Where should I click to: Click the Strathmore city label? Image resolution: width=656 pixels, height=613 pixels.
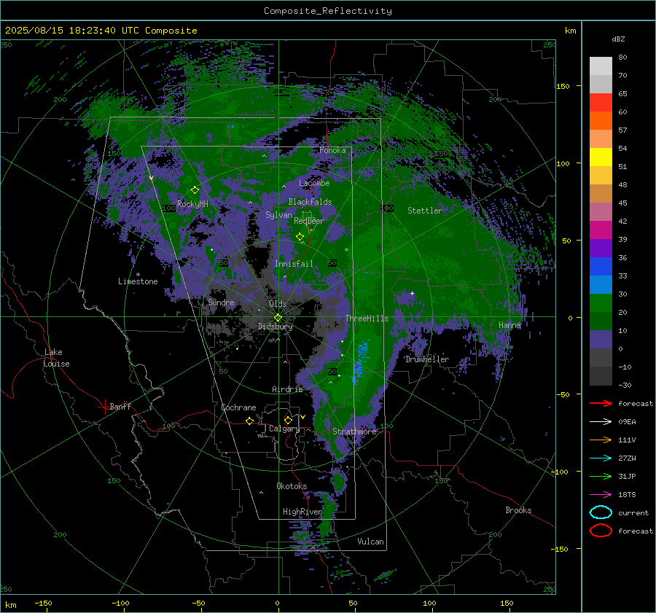(x=354, y=431)
